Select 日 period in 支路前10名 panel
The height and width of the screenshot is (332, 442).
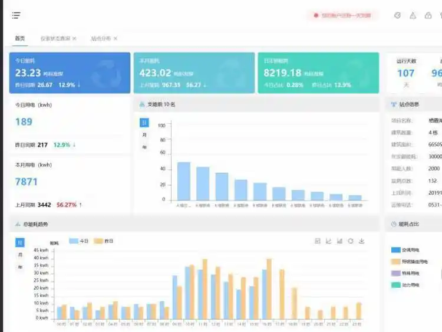(x=144, y=123)
